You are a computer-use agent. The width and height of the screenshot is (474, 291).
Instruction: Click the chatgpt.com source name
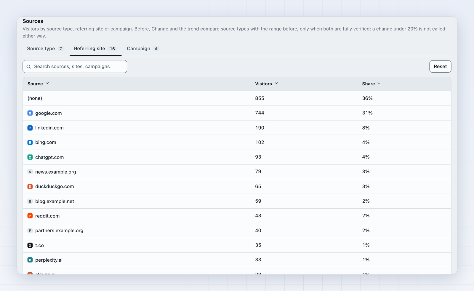pyautogui.click(x=49, y=157)
